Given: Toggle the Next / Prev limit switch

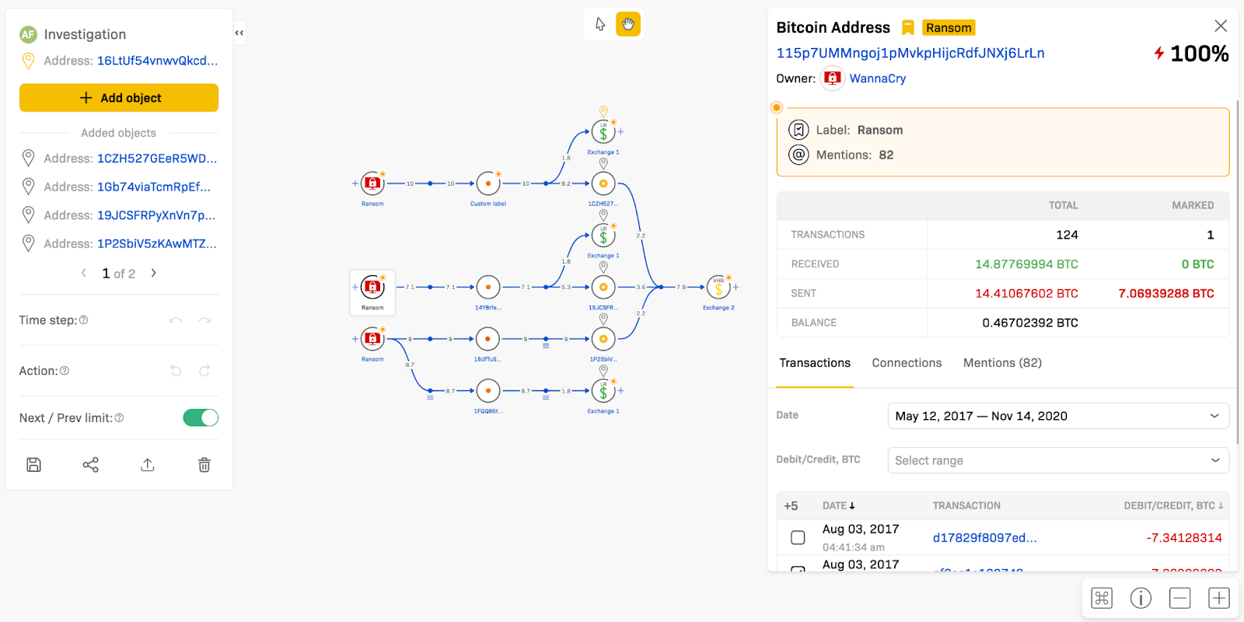Looking at the screenshot, I should 201,418.
